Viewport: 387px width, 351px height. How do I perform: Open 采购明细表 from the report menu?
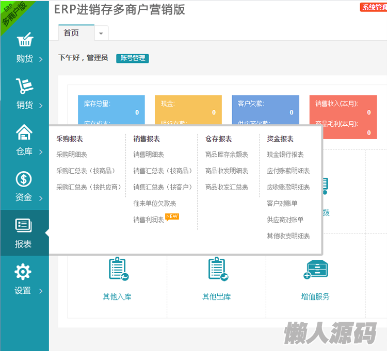click(72, 155)
